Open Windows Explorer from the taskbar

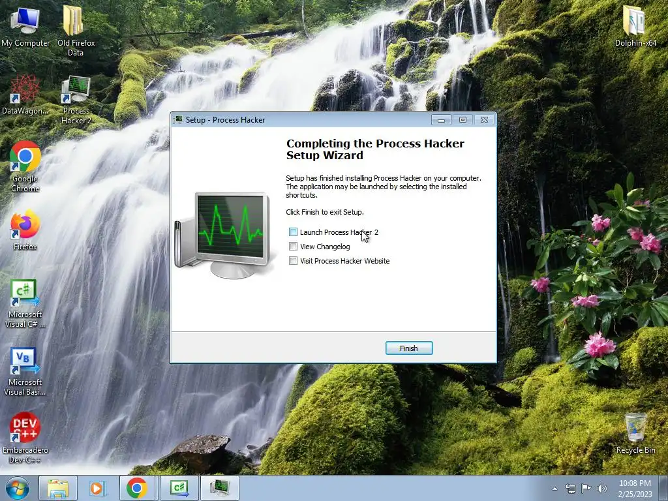pos(58,488)
